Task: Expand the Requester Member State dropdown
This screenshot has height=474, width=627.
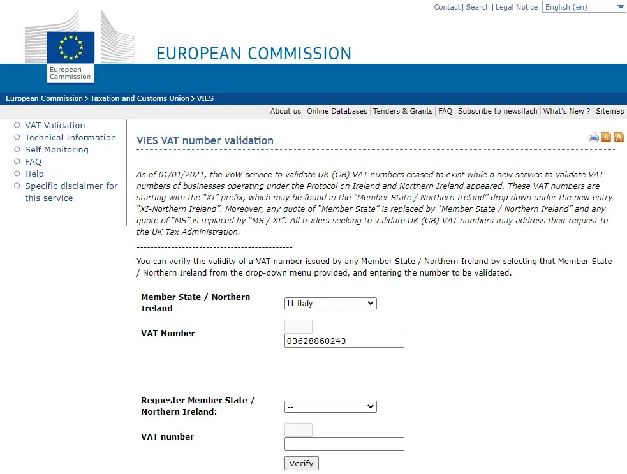Action: (x=330, y=407)
